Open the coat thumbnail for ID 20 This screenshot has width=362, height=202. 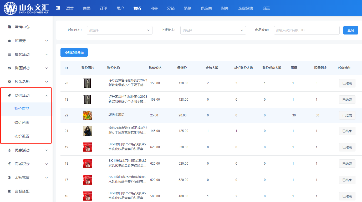tap(87, 83)
